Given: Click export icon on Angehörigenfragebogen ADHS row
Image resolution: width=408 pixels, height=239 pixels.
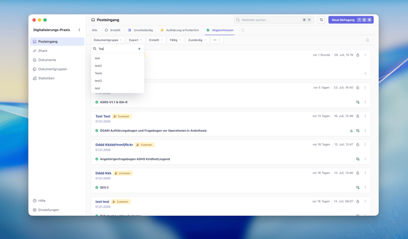Looking at the screenshot, I should pos(358,159).
